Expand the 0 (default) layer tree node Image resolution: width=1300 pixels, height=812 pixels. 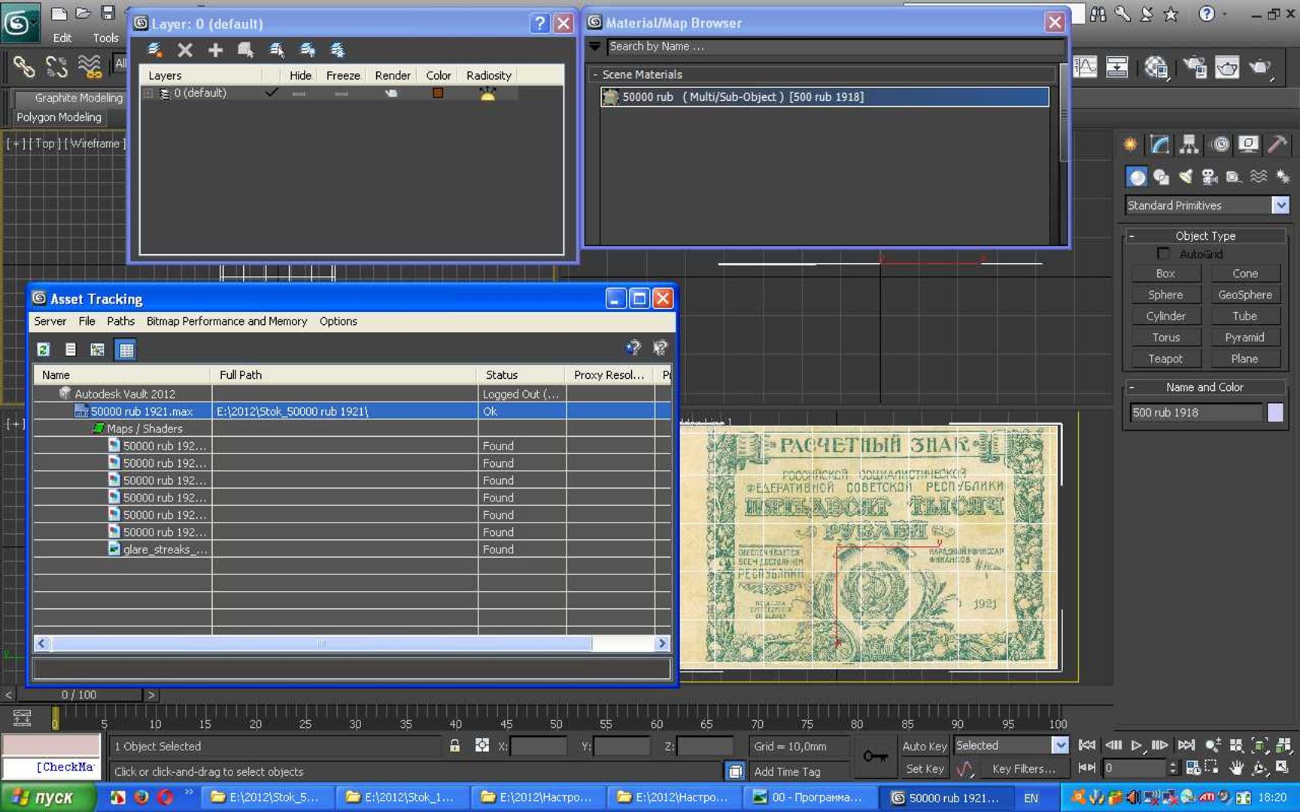[x=148, y=93]
